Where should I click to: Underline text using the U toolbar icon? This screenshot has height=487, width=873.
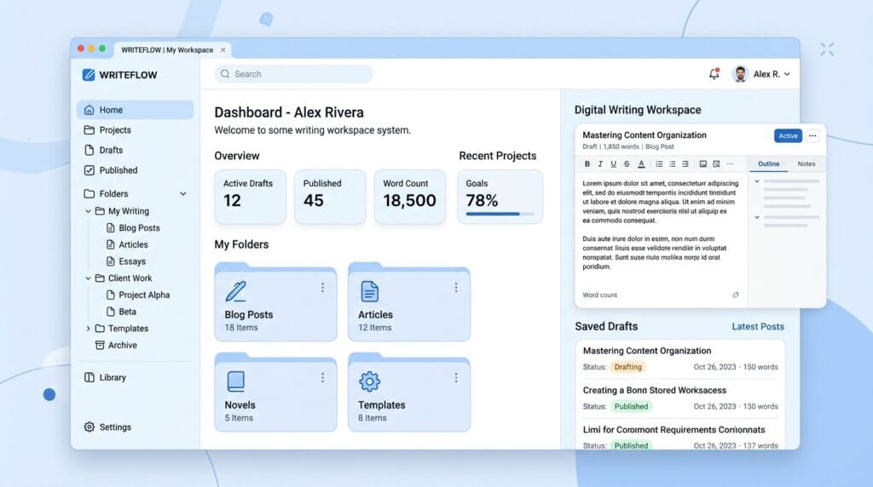point(614,164)
